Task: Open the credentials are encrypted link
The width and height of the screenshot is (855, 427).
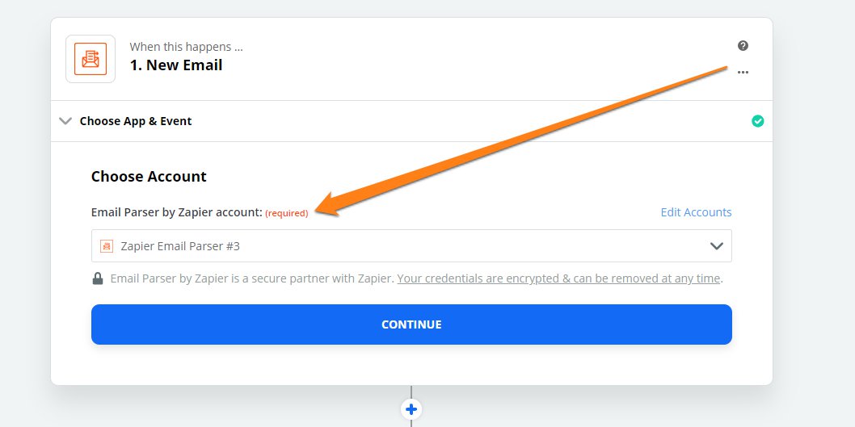Action: [559, 278]
